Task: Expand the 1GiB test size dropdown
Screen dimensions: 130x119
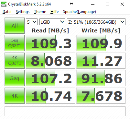Action: (x=52, y=22)
